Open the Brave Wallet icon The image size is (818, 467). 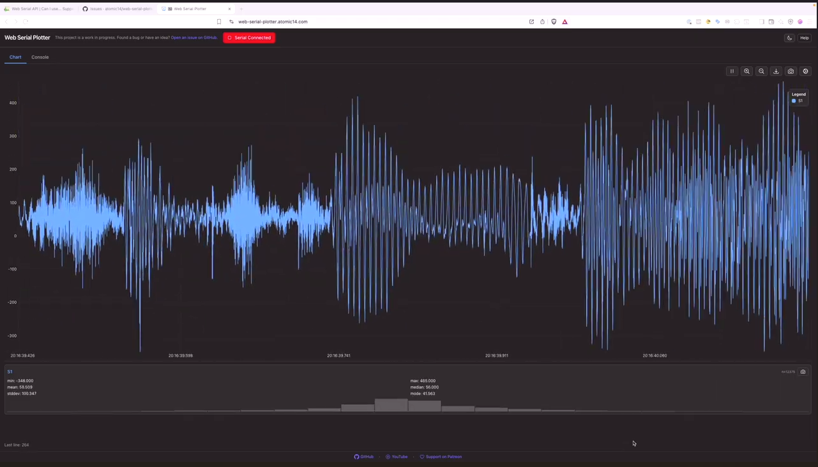771,22
